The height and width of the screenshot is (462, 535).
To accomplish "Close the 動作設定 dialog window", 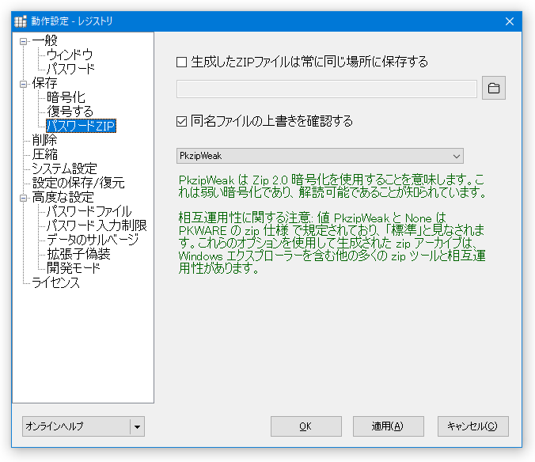I will 510,21.
